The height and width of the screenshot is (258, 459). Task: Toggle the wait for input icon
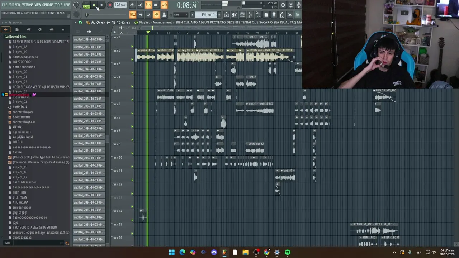click(x=140, y=5)
